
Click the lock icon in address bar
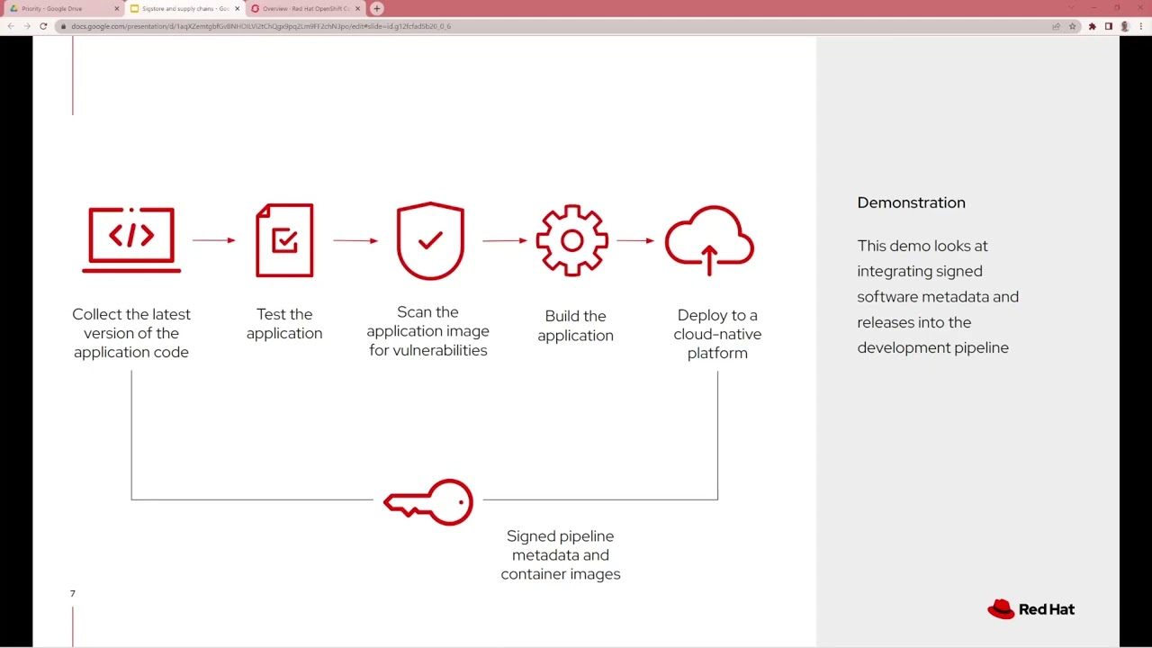[64, 26]
